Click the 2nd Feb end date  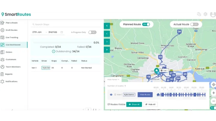coord(52,32)
